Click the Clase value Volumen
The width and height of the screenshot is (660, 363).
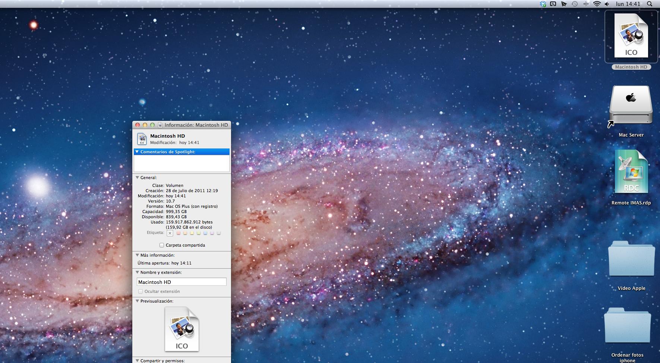pos(174,185)
